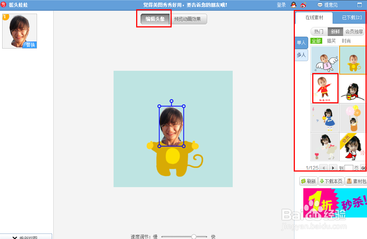Viewport: 367px width, 239px height.
Task: Click the GO page jump button
Action: pos(363,168)
